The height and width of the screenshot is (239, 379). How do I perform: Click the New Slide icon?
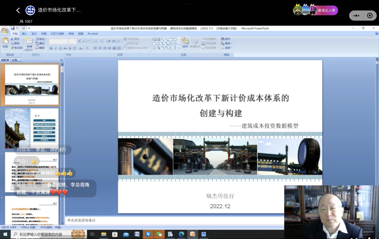(29, 44)
